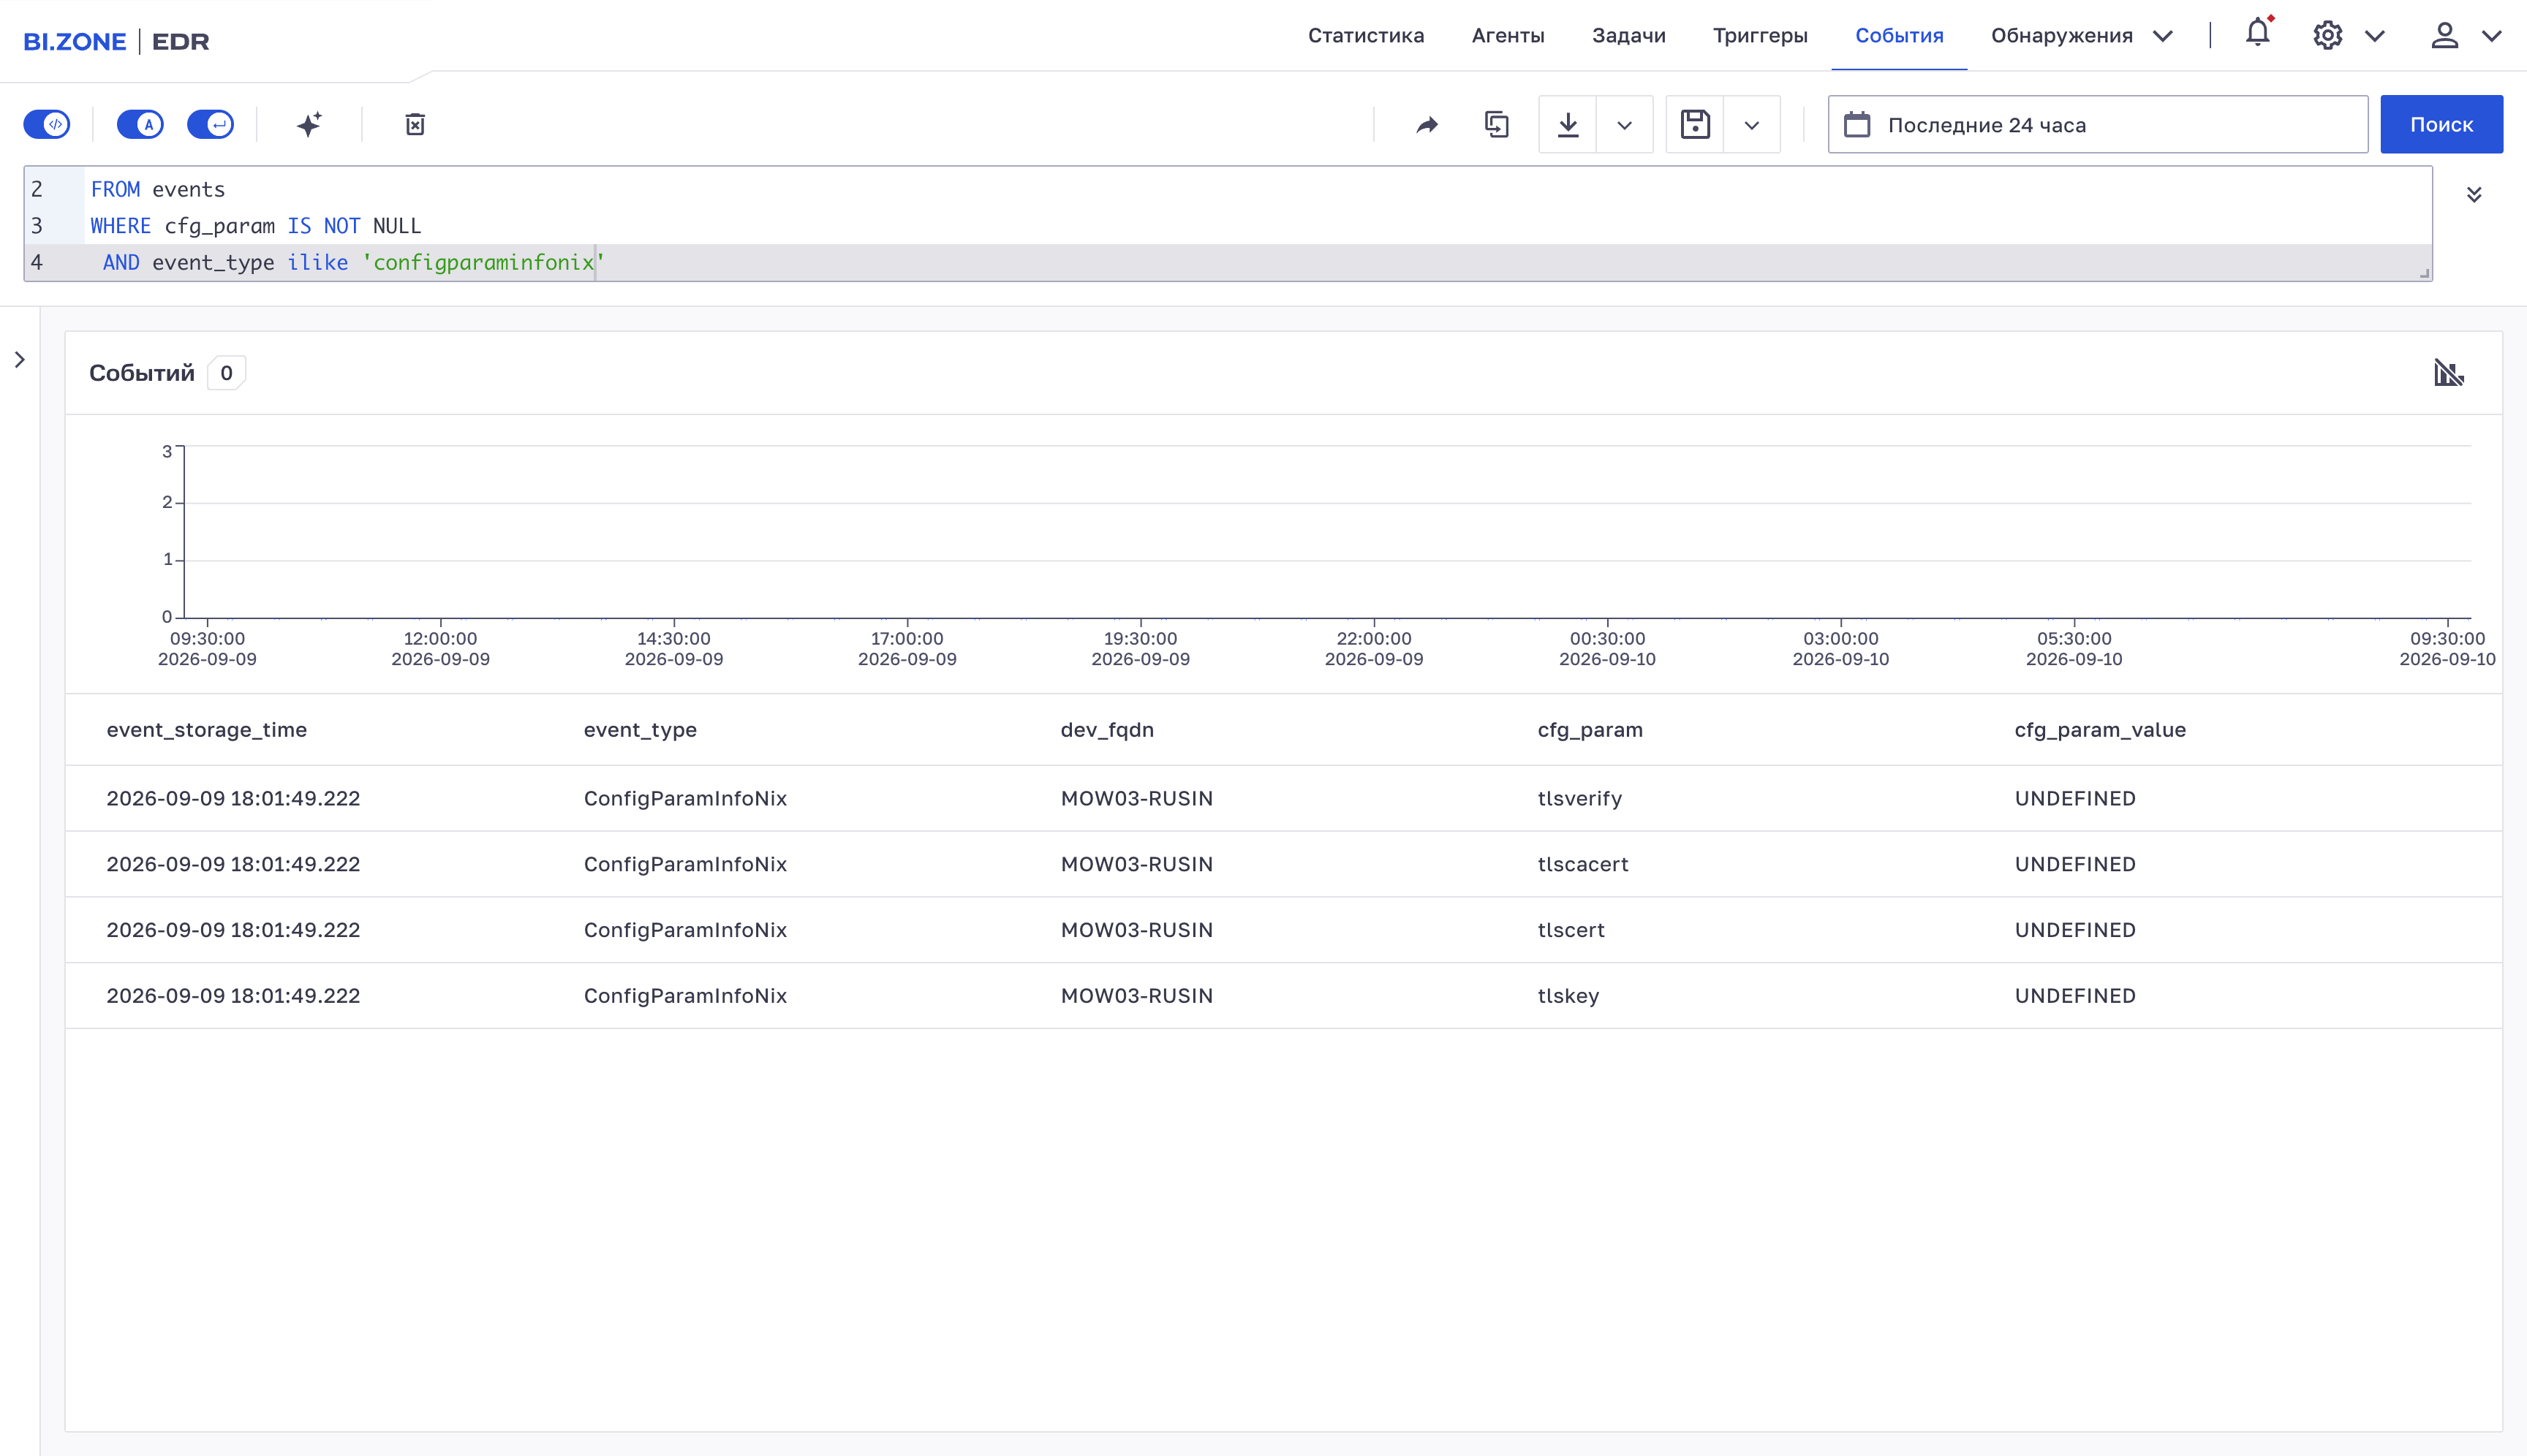This screenshot has width=2527, height=1456.
Task: Go to Задачи tab
Action: coord(1628,35)
